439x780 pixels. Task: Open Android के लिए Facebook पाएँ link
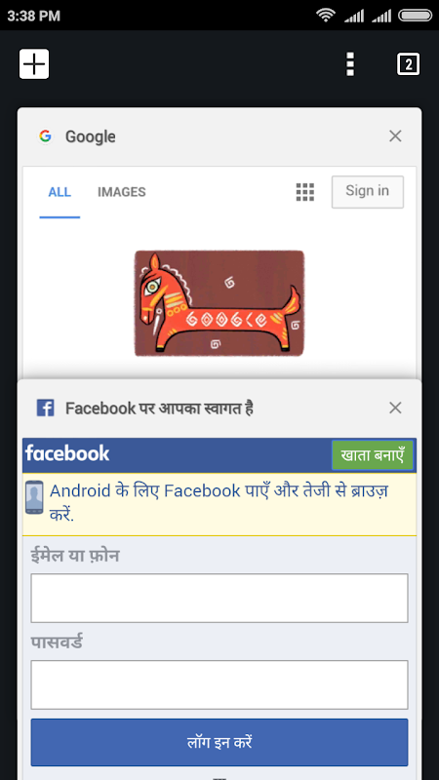point(219,503)
